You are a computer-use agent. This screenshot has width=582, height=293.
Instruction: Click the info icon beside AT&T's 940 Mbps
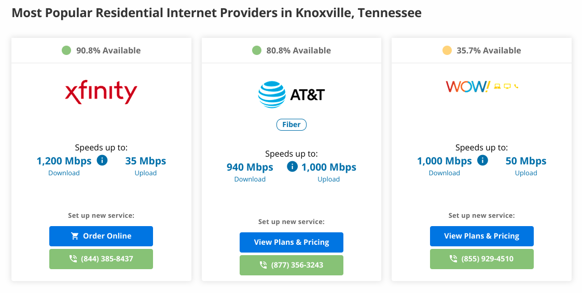click(x=292, y=166)
